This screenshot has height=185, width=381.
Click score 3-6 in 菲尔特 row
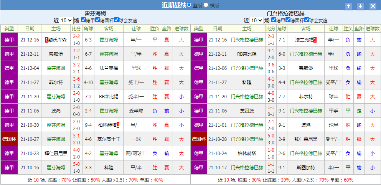[x=76, y=80]
